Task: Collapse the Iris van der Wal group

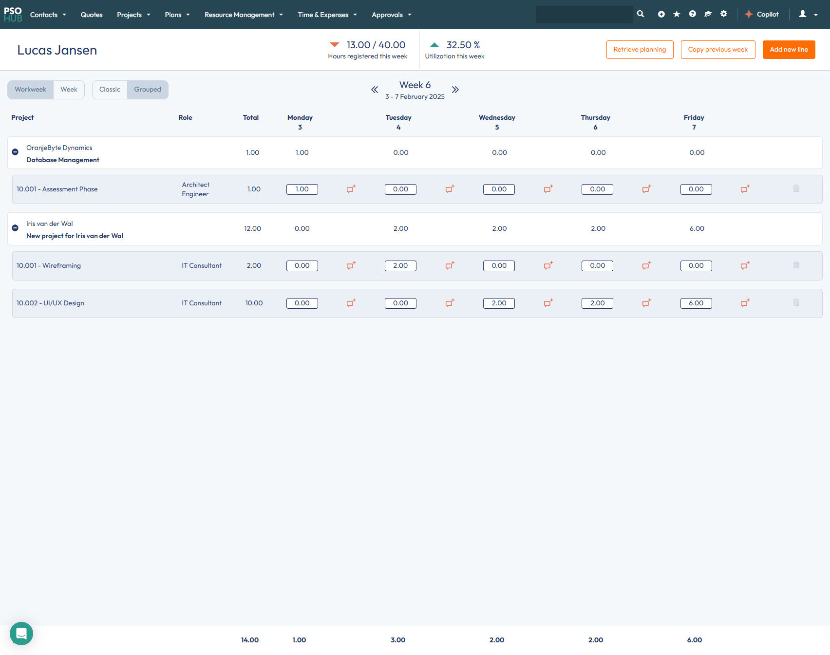Action: tap(15, 228)
